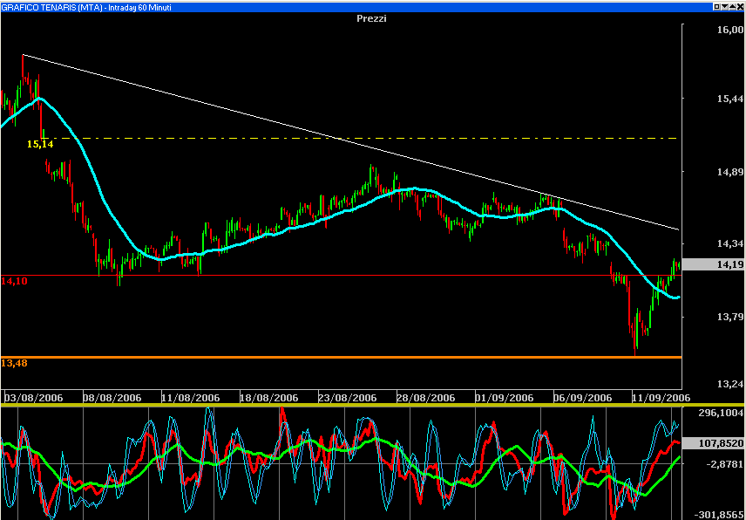This screenshot has height=520, width=746.
Task: Click the 107,8520 indicator value tag
Action: [x=713, y=443]
